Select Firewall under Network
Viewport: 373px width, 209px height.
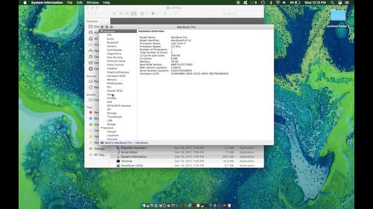tap(111, 132)
